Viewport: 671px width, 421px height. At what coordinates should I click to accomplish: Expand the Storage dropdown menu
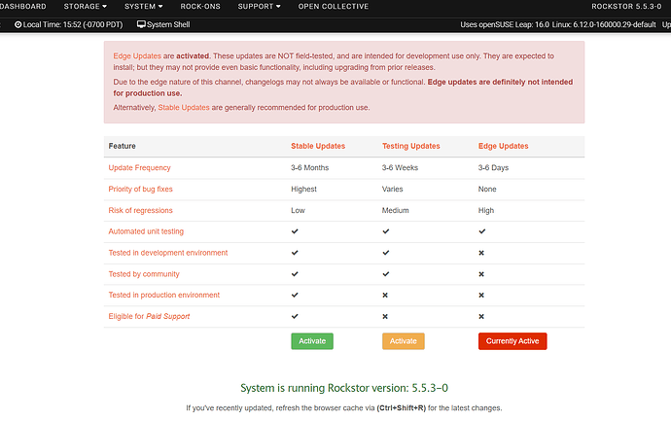86,7
